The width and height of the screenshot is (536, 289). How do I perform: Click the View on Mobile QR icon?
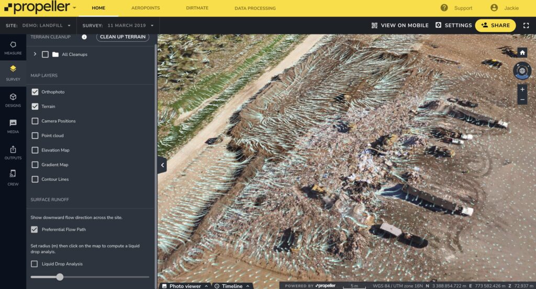[374, 25]
